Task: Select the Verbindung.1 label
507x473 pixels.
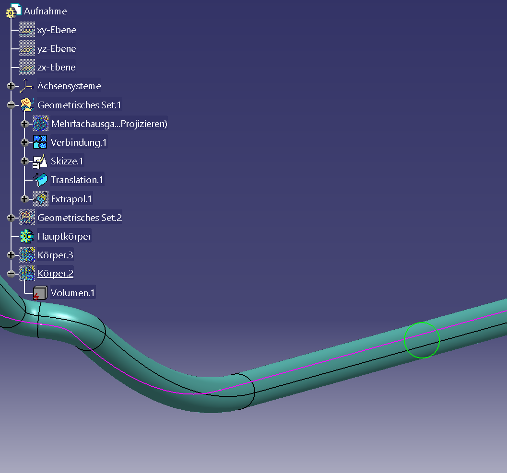Action: (x=79, y=142)
